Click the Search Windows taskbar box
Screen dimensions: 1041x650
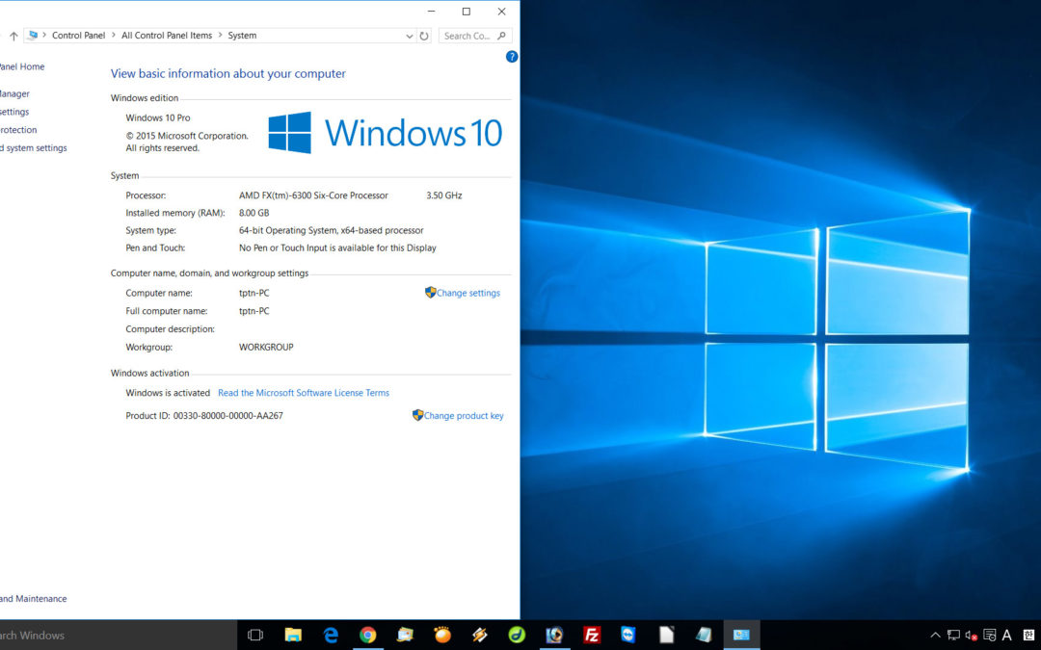[x=119, y=635]
